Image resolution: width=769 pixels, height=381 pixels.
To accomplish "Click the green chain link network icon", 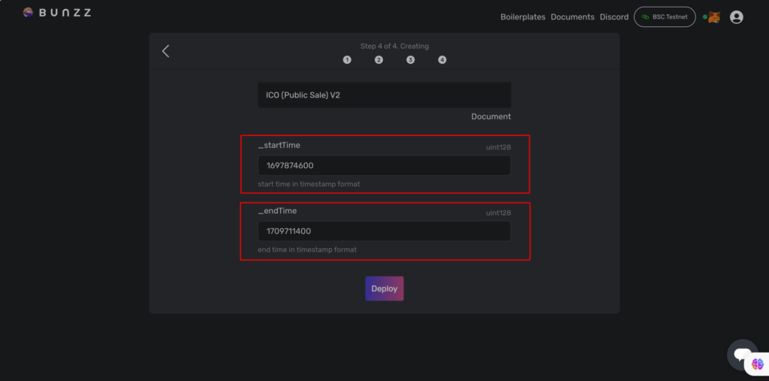I will 645,17.
